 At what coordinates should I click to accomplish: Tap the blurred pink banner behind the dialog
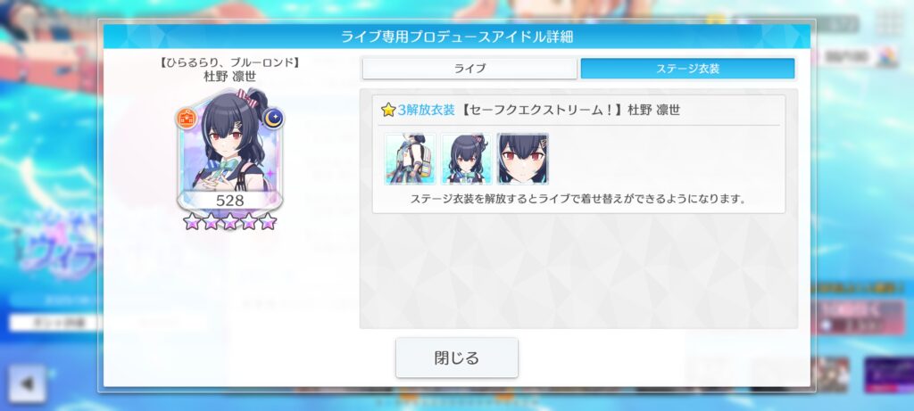(857, 318)
